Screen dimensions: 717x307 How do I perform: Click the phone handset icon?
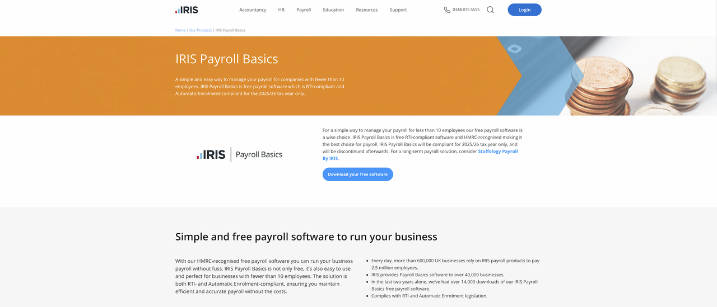[x=447, y=10]
